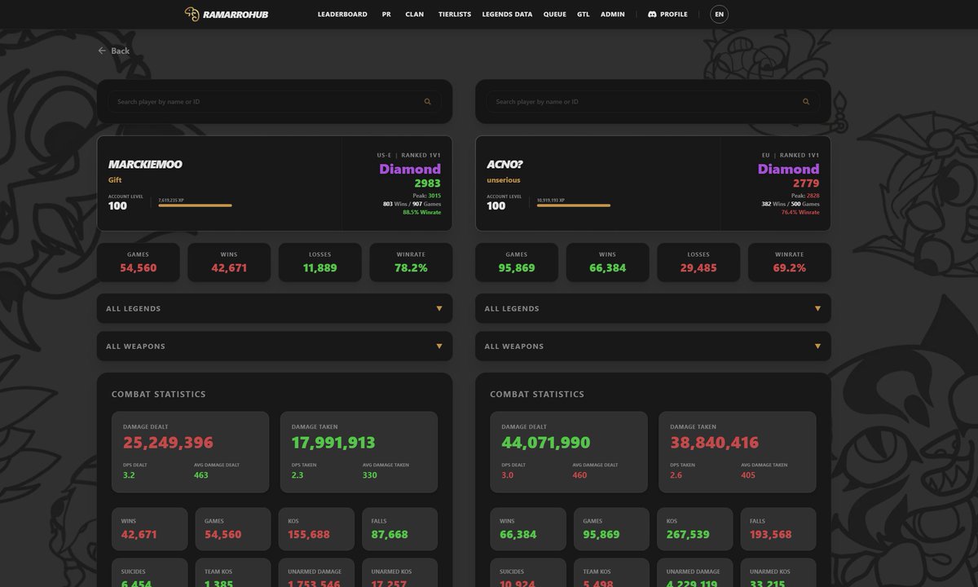Click the Falls 87,668 card
The image size is (978, 587).
[399, 528]
